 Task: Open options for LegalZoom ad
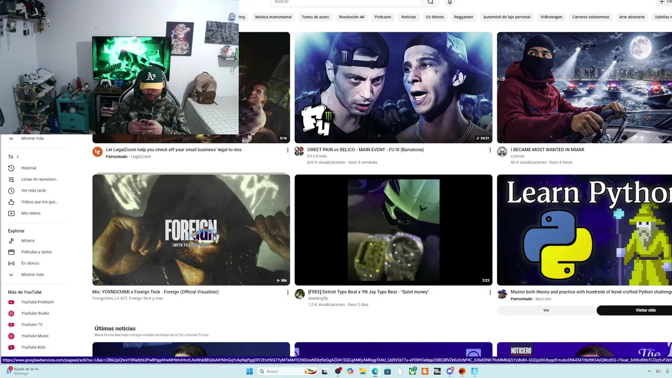(x=287, y=150)
